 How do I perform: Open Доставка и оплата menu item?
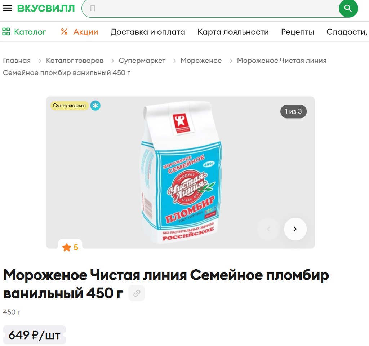coord(148,32)
